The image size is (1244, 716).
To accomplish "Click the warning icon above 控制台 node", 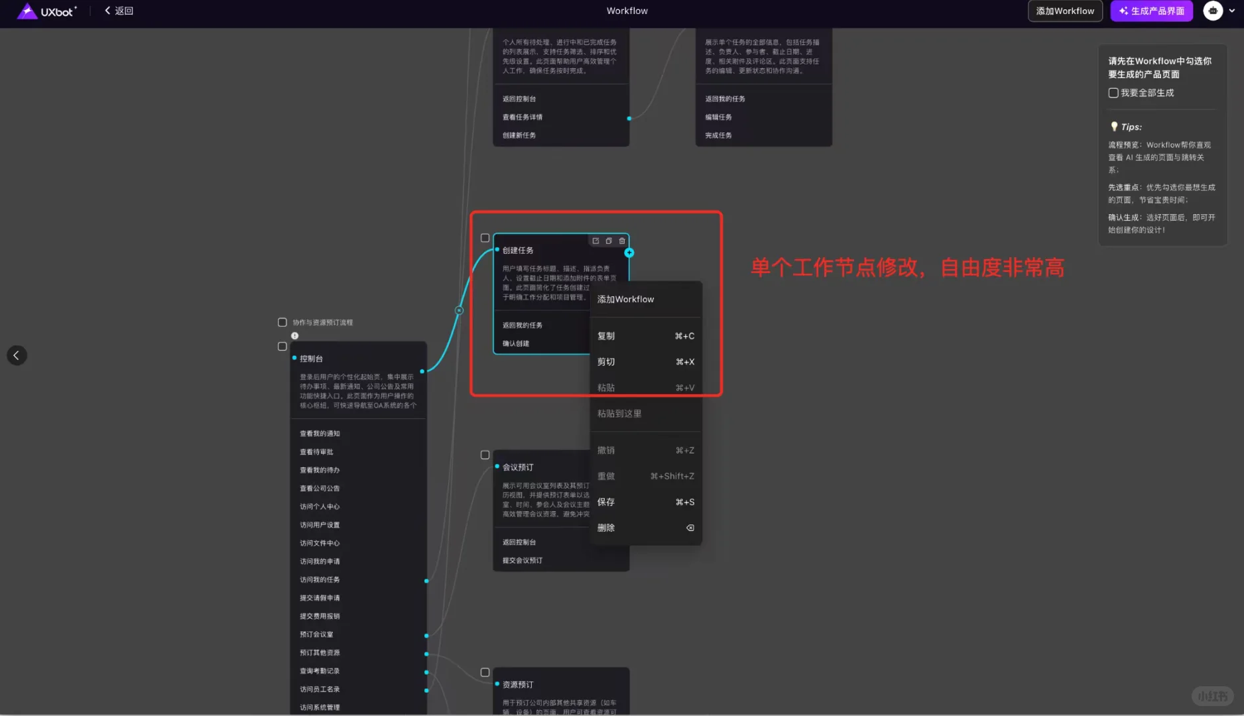I will click(x=295, y=335).
